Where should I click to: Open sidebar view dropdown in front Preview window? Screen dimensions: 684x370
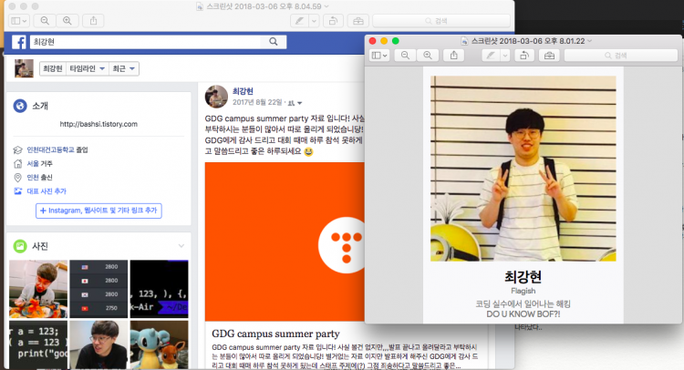point(379,56)
